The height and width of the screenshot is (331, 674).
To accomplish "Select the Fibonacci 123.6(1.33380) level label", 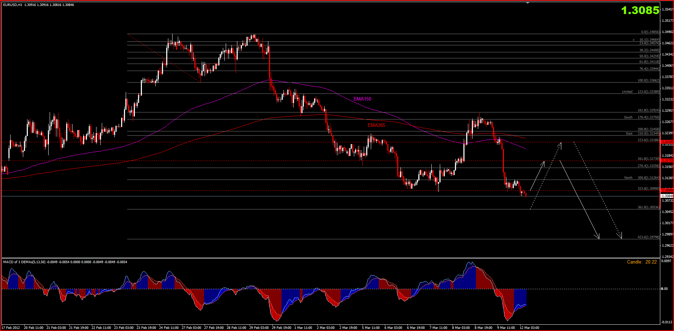I will [x=648, y=92].
